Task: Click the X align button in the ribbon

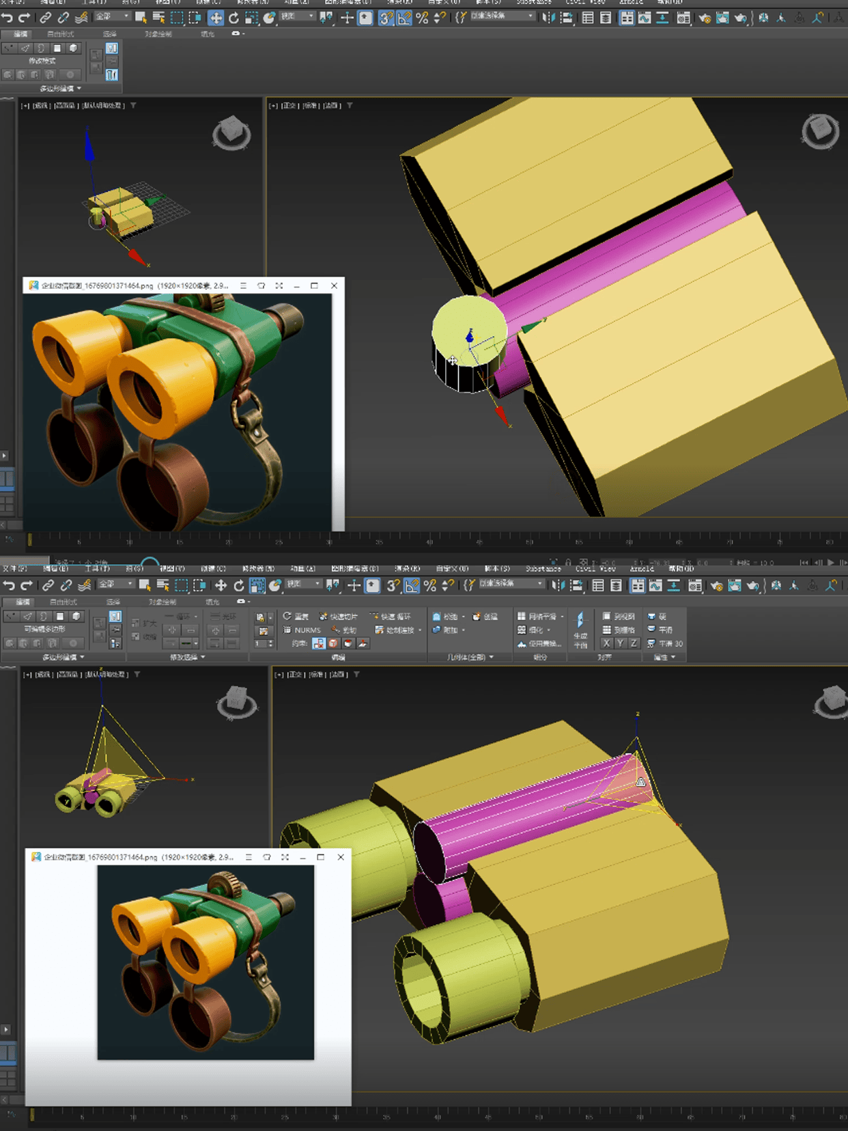Action: coord(606,643)
